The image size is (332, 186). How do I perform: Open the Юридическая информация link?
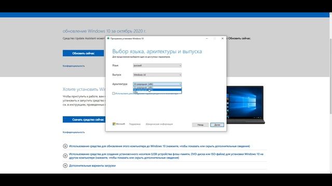coord(159,124)
